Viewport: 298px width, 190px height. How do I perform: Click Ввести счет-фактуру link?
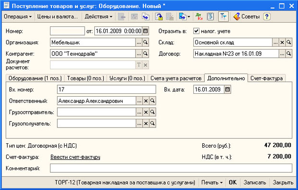pos(75,157)
